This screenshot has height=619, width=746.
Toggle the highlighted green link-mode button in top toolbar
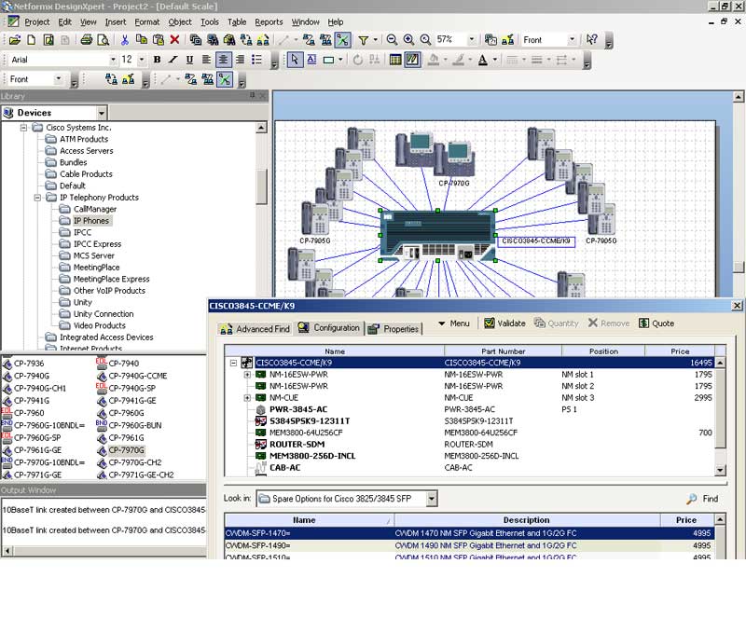pyautogui.click(x=342, y=40)
